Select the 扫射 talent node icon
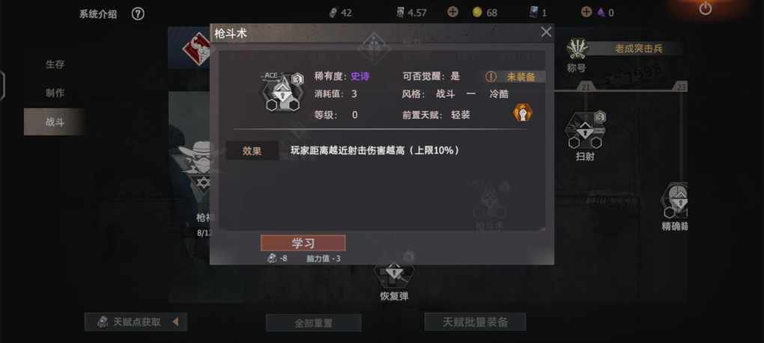This screenshot has height=343, width=764. (x=585, y=132)
